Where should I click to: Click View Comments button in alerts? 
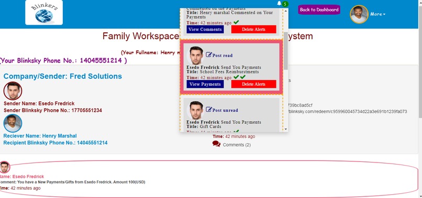tap(205, 29)
